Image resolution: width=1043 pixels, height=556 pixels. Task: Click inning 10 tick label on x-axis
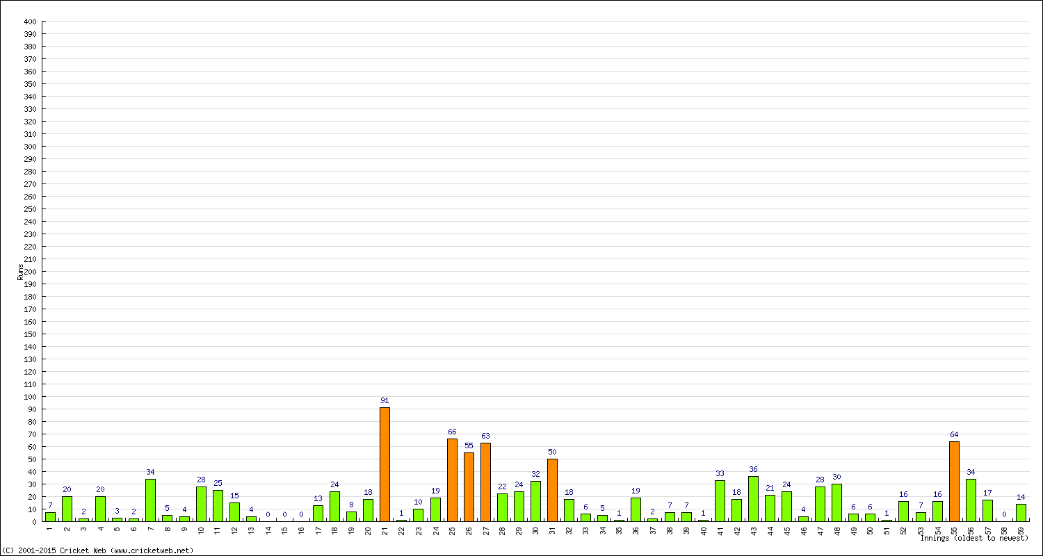pos(201,530)
